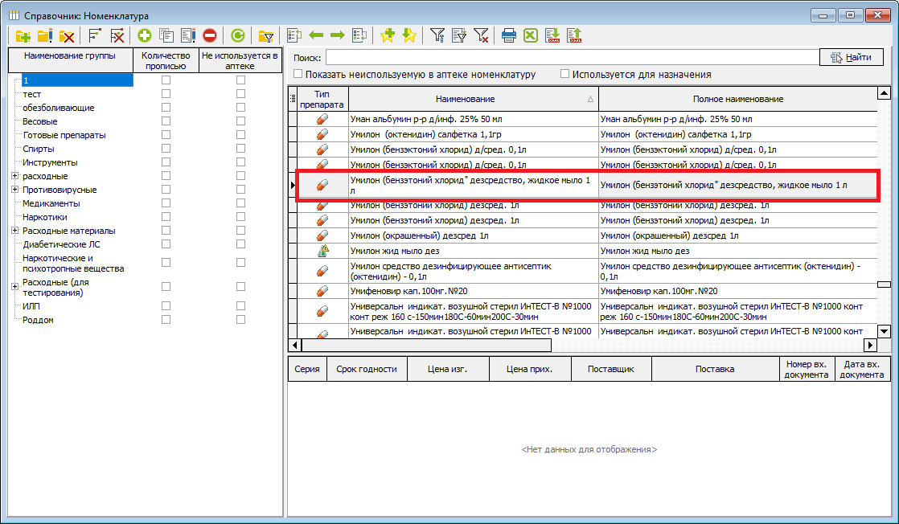Select the Готовые препараты group
This screenshot has height=524, width=899.
64,135
